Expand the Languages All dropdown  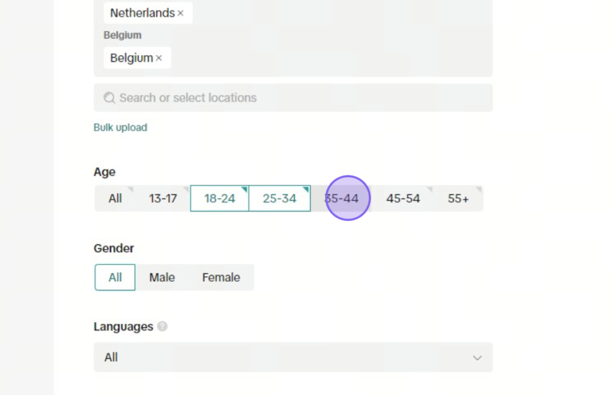[293, 357]
